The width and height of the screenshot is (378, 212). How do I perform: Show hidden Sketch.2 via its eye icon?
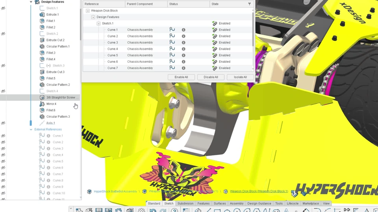pyautogui.click(x=3, y=34)
